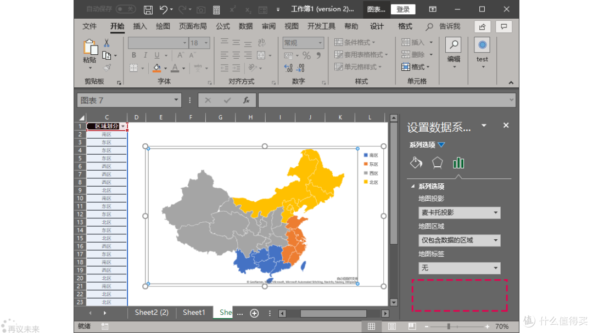
Task: Open 单元格样式 options
Action: pos(358,67)
